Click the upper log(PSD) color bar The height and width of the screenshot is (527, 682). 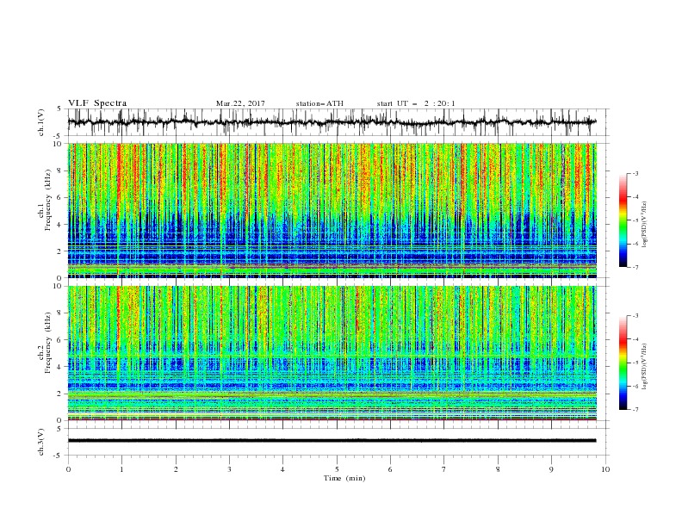click(x=623, y=220)
